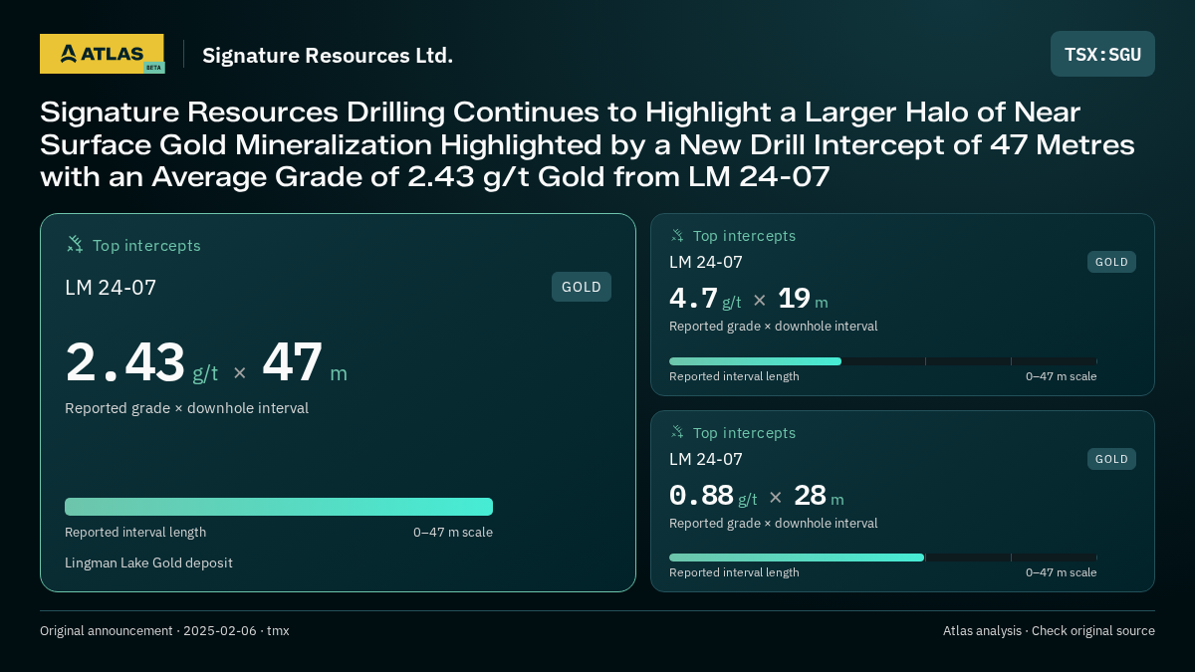Click the 0.88 g/t grade value
Viewport: 1195px width, 672px height.
713,496
